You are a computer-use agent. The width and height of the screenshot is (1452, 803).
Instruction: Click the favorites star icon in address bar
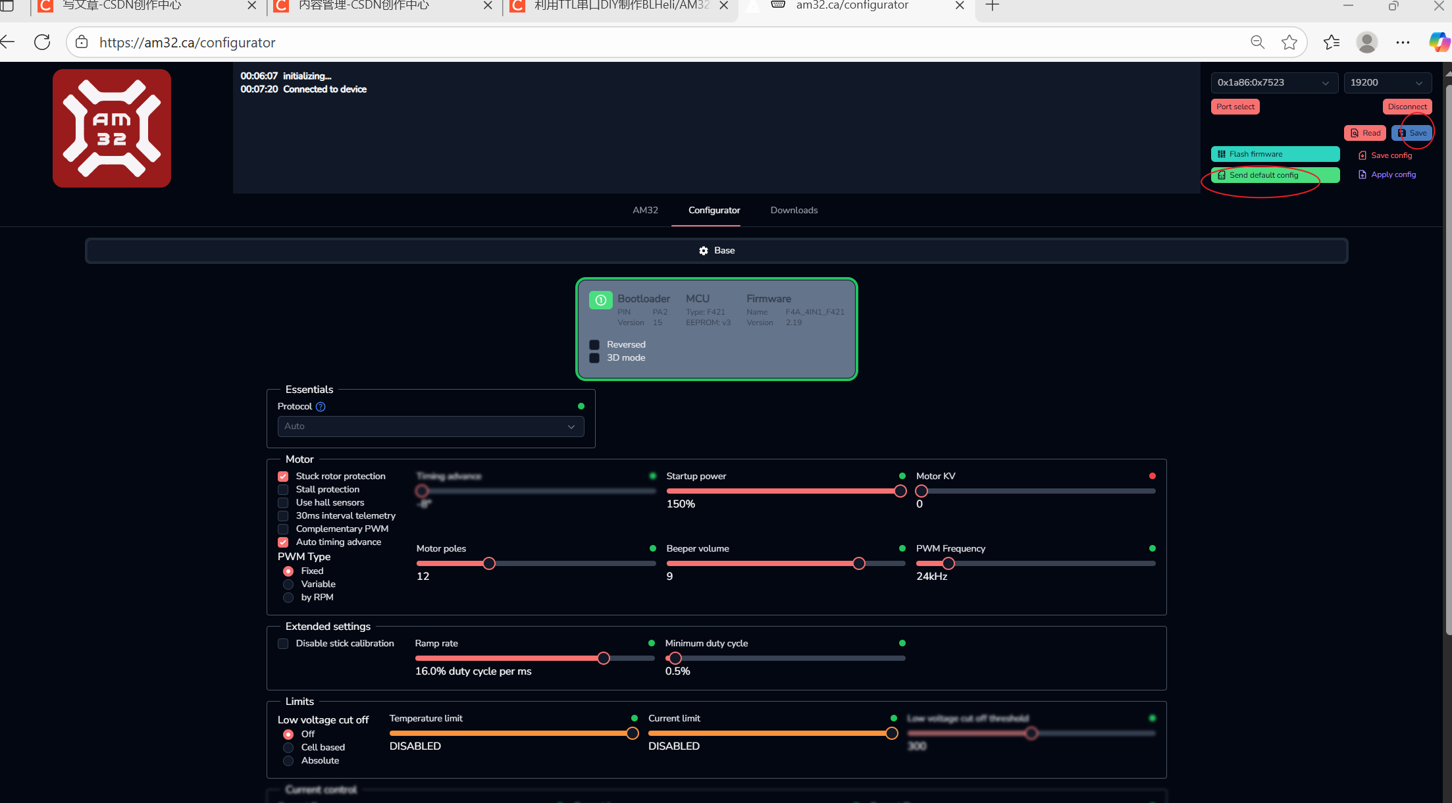[x=1289, y=42]
